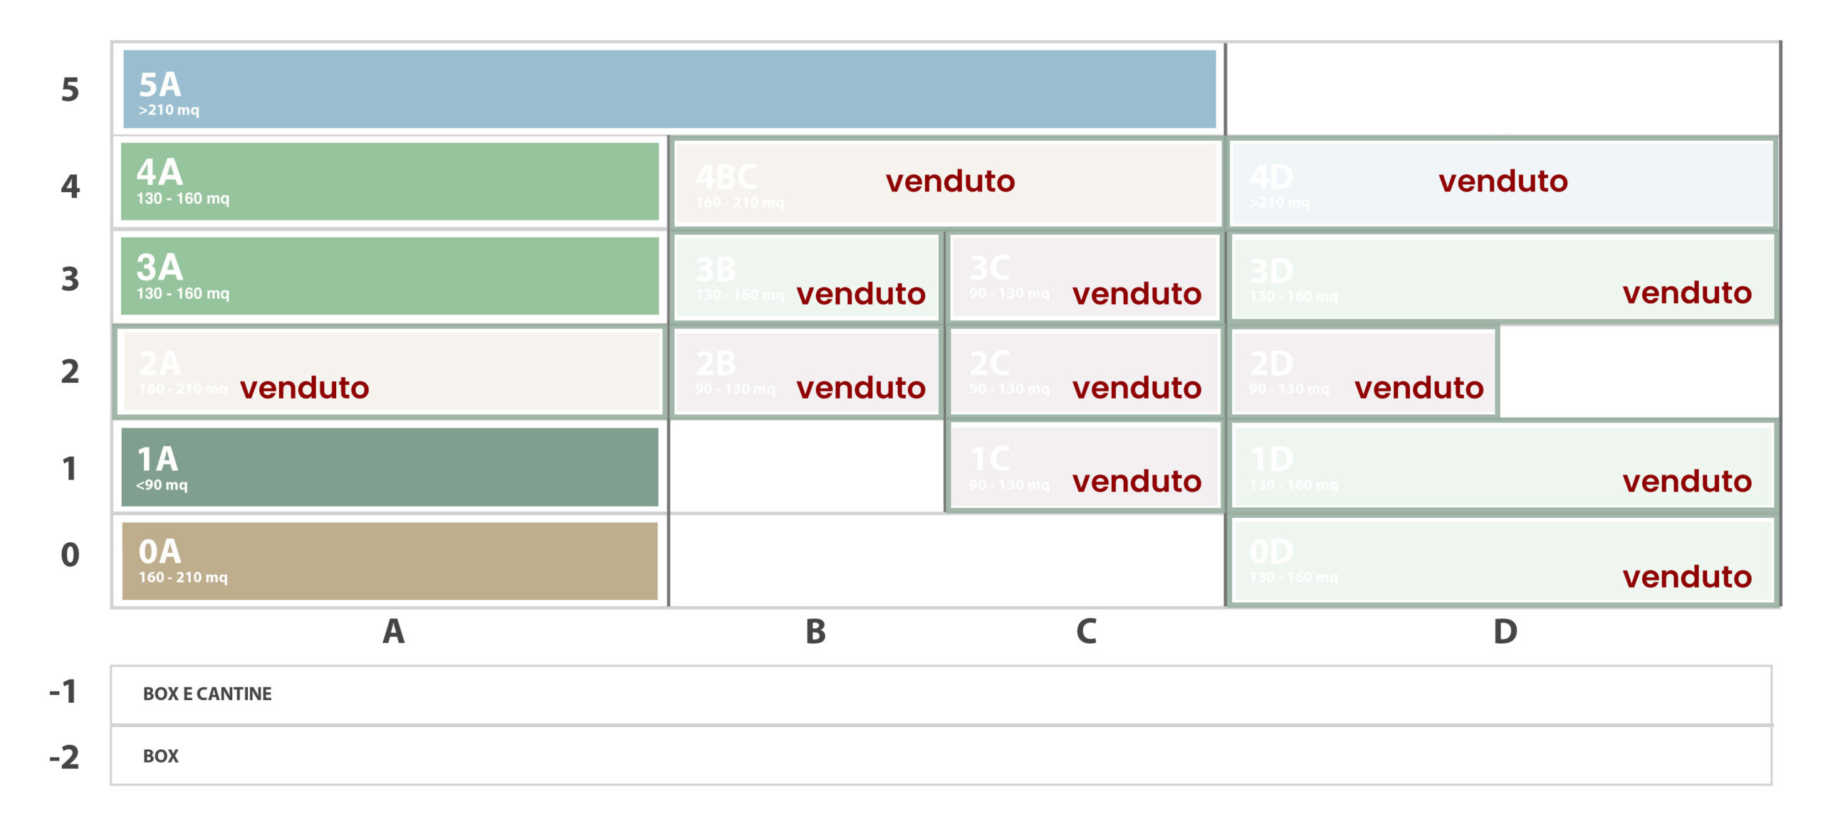
Task: Click the sold 3B unit
Action: (806, 277)
